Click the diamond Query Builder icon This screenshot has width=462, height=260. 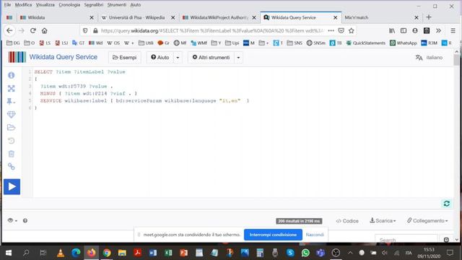click(12, 114)
